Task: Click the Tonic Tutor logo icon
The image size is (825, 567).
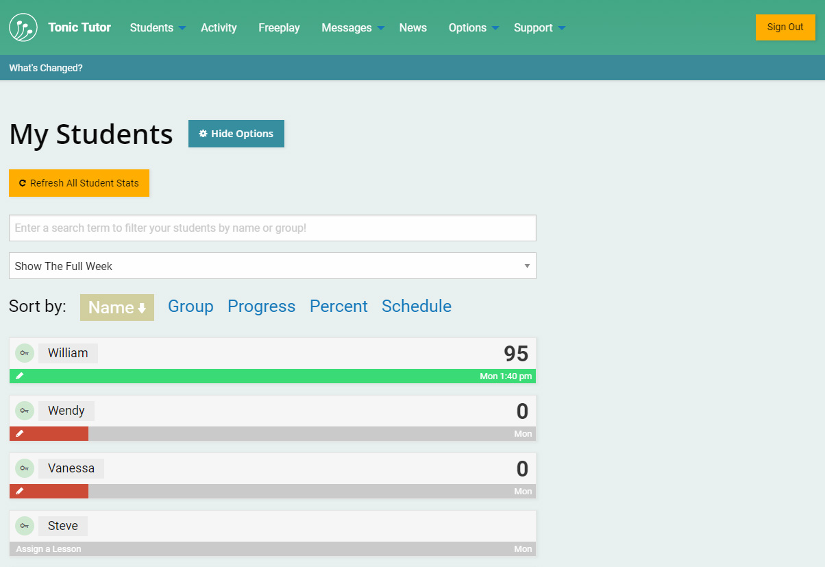Action: (23, 27)
